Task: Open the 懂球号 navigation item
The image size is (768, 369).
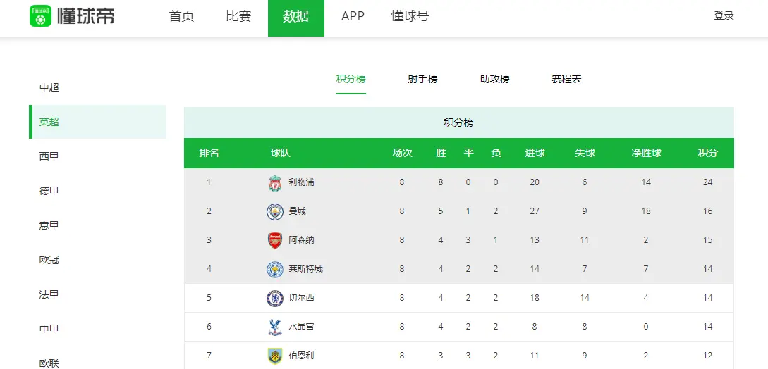Action: click(x=410, y=17)
